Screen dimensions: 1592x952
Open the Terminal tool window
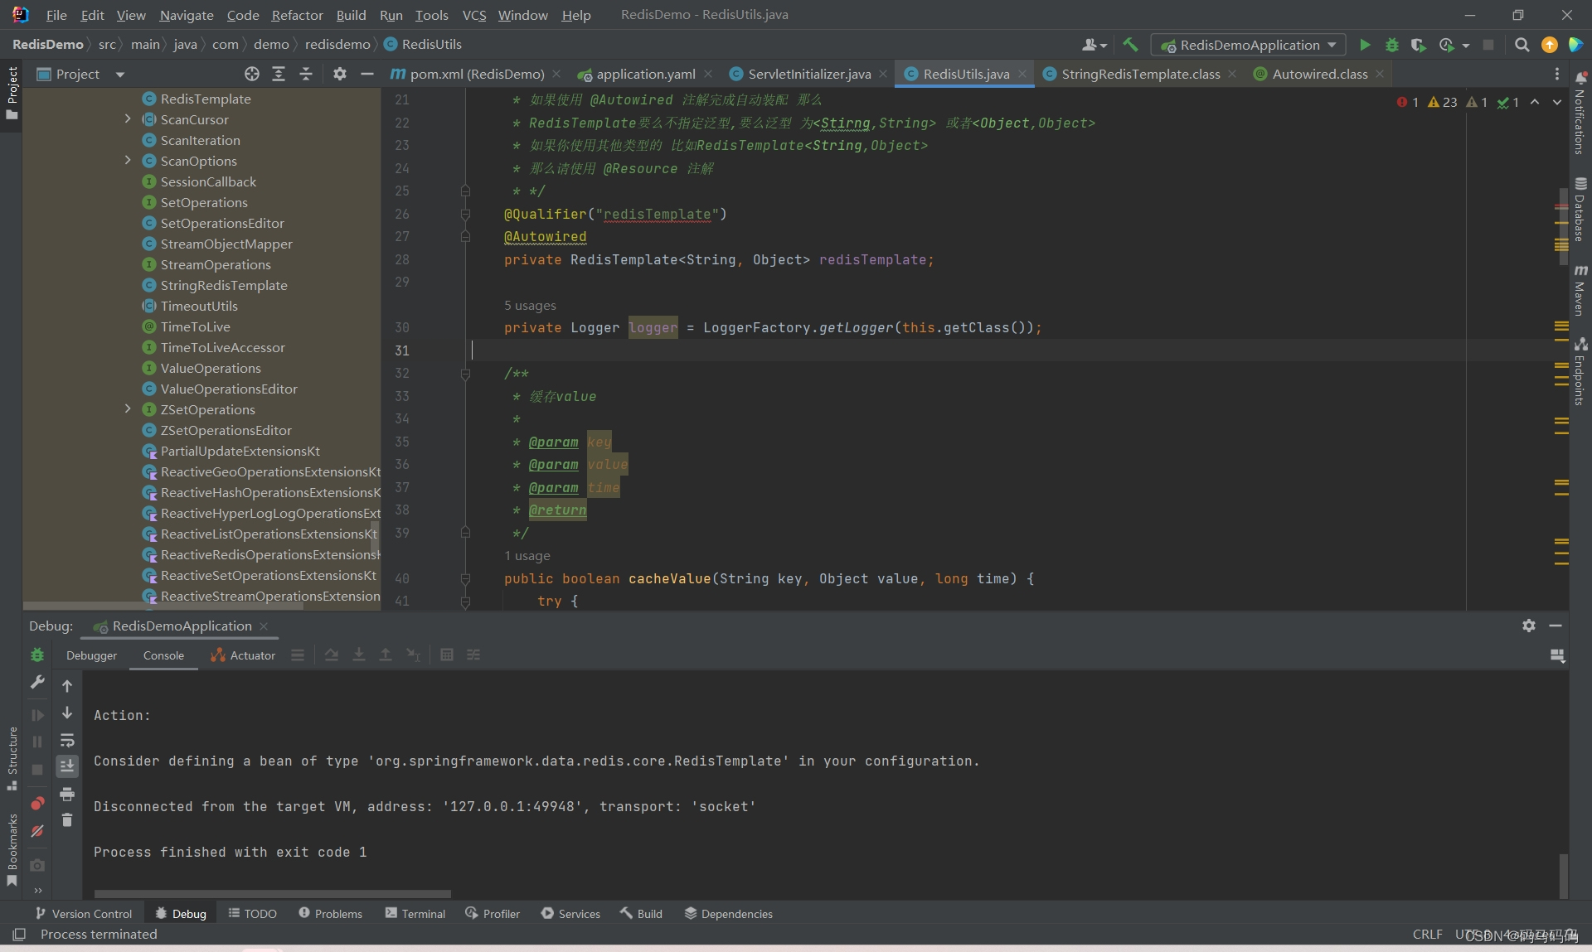click(415, 913)
